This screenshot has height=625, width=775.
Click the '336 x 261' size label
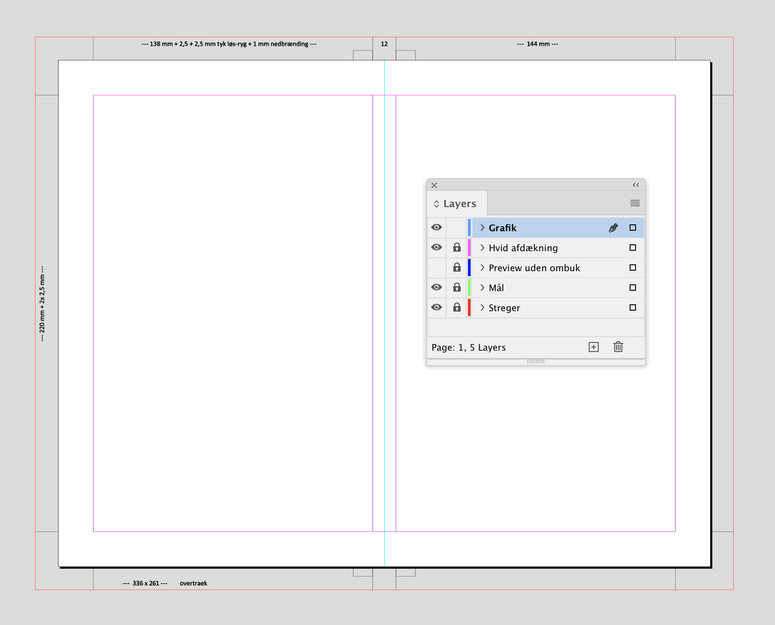pos(146,583)
